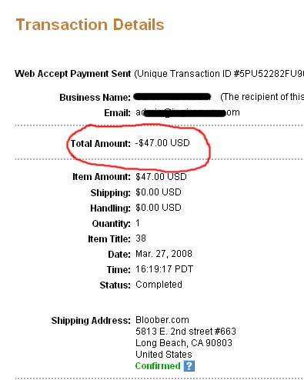Click the green Confirmed address status

click(158, 366)
